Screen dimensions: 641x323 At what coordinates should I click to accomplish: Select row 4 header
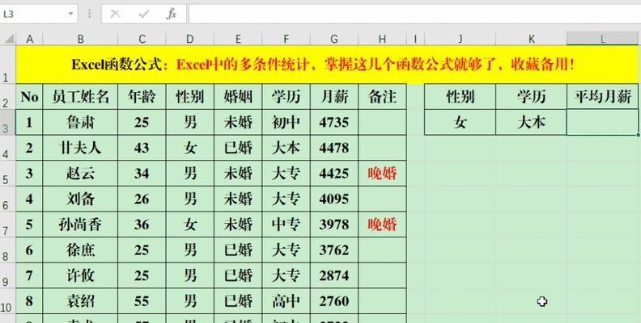pyautogui.click(x=8, y=148)
